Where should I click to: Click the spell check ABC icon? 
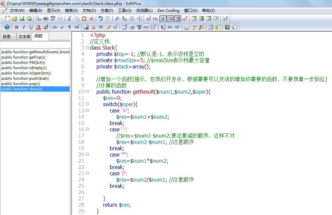tap(53, 19)
